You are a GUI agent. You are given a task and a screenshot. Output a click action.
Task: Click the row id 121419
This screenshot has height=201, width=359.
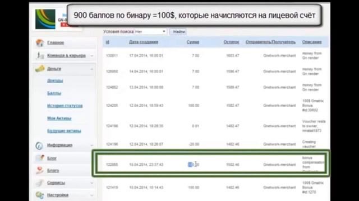tap(112, 188)
